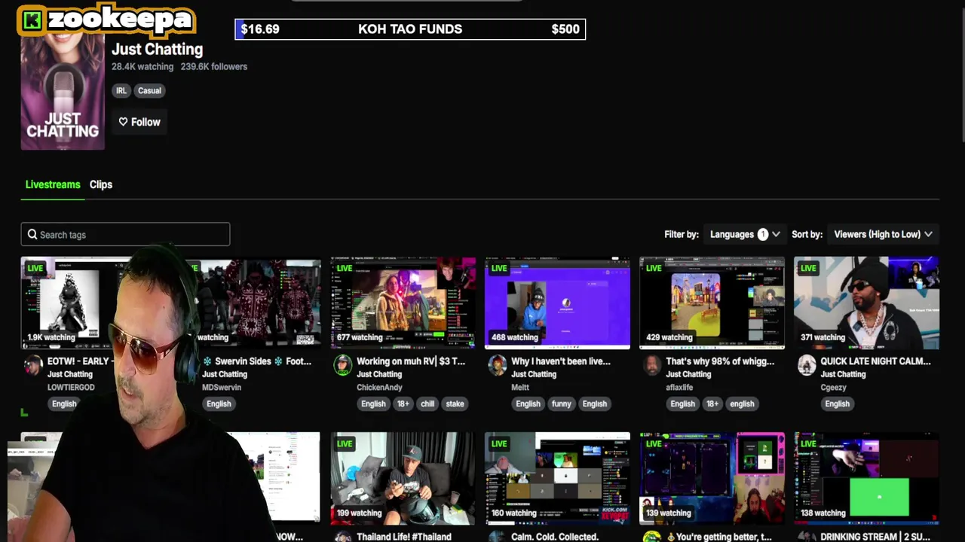Screen dimensions: 965x542
Task: Open stream title 'You're getting better, t...'
Action: tap(719, 537)
